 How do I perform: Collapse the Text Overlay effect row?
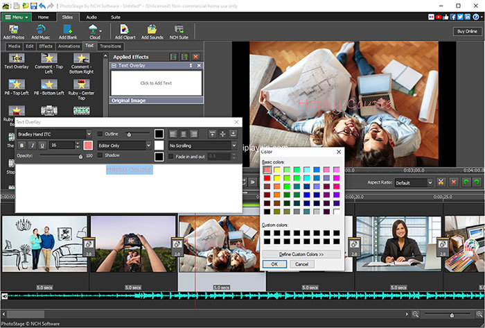click(114, 66)
